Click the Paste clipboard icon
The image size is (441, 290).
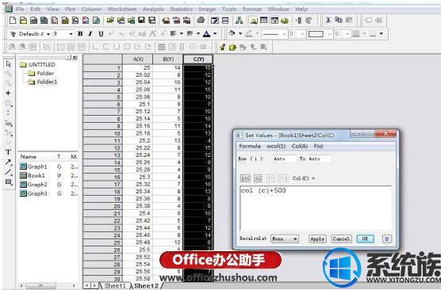349,21
